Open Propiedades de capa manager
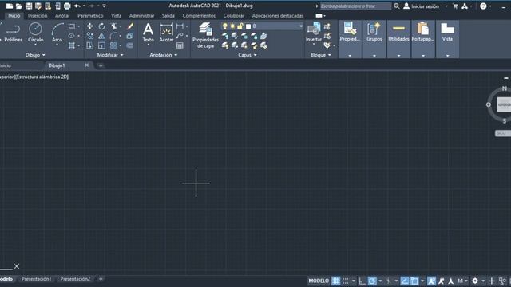Viewport: 511px width, 287px height. tap(205, 35)
